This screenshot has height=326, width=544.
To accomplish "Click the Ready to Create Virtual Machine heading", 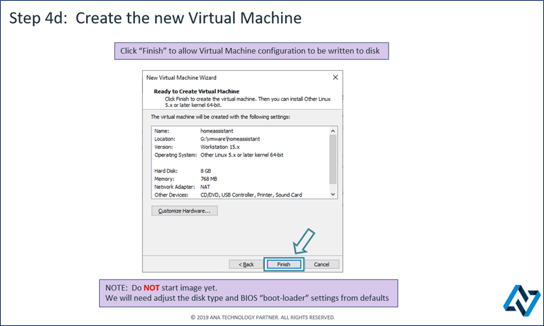I will 196,92.
